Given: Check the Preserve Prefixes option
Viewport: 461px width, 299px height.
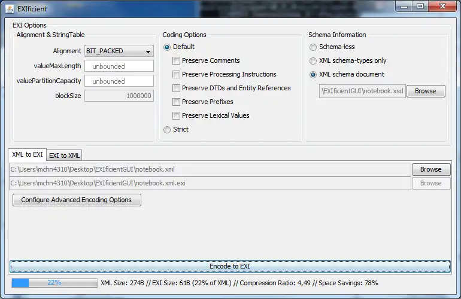Looking at the screenshot, I should [176, 102].
